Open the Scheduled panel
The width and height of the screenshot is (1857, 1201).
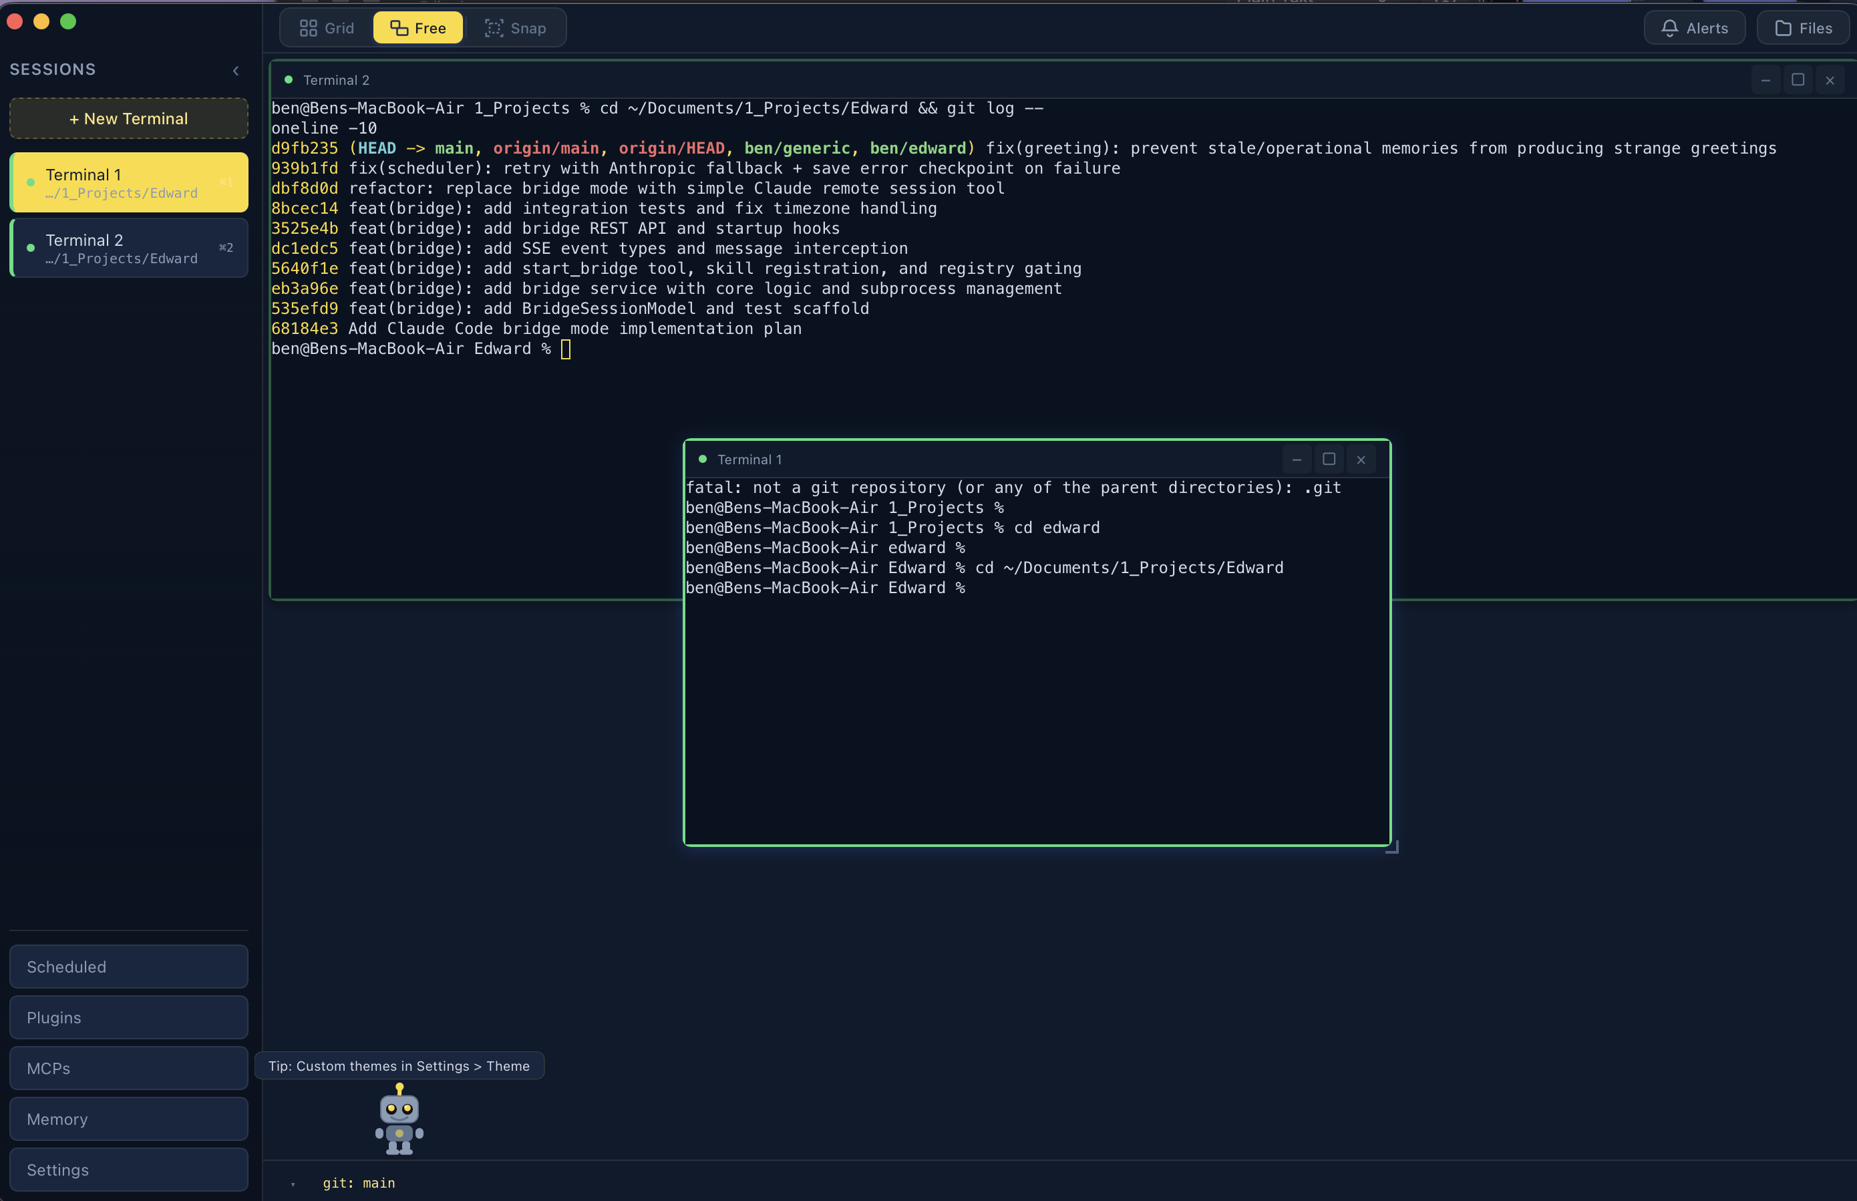[x=129, y=967]
